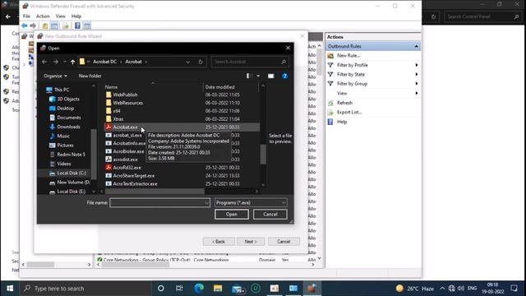The height and width of the screenshot is (296, 526).
Task: Click the blue help icon in Firewall toolbar
Action: click(77, 25)
